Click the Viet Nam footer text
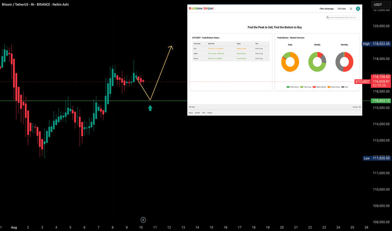 click(x=192, y=107)
